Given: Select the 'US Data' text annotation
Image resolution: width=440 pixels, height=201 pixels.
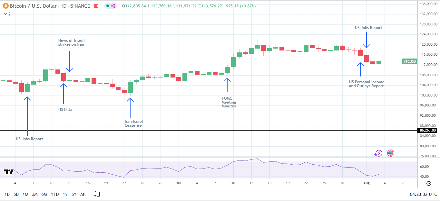Looking at the screenshot, I should point(65,110).
